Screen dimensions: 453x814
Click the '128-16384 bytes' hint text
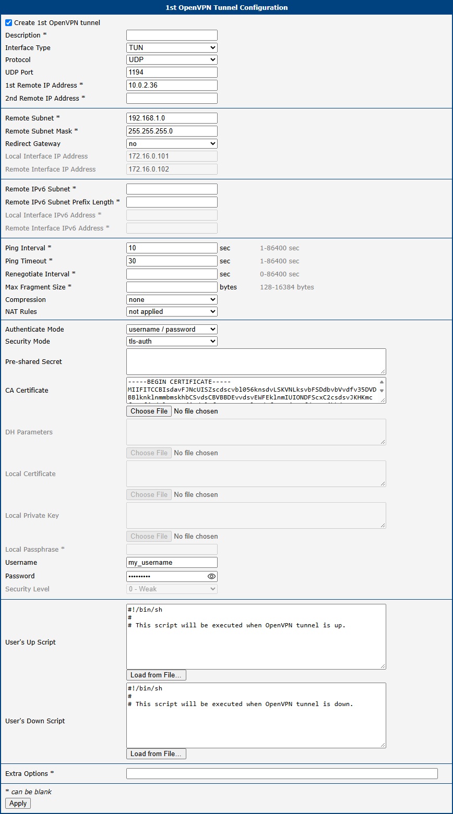click(x=287, y=287)
